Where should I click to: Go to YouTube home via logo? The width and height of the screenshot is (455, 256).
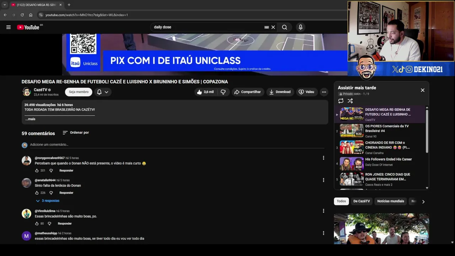tap(28, 27)
